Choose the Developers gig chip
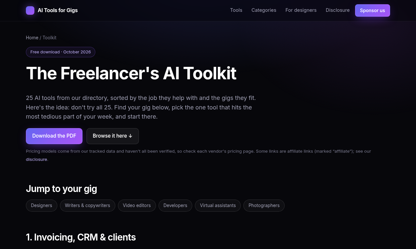Image resolution: width=416 pixels, height=249 pixels. point(175,205)
